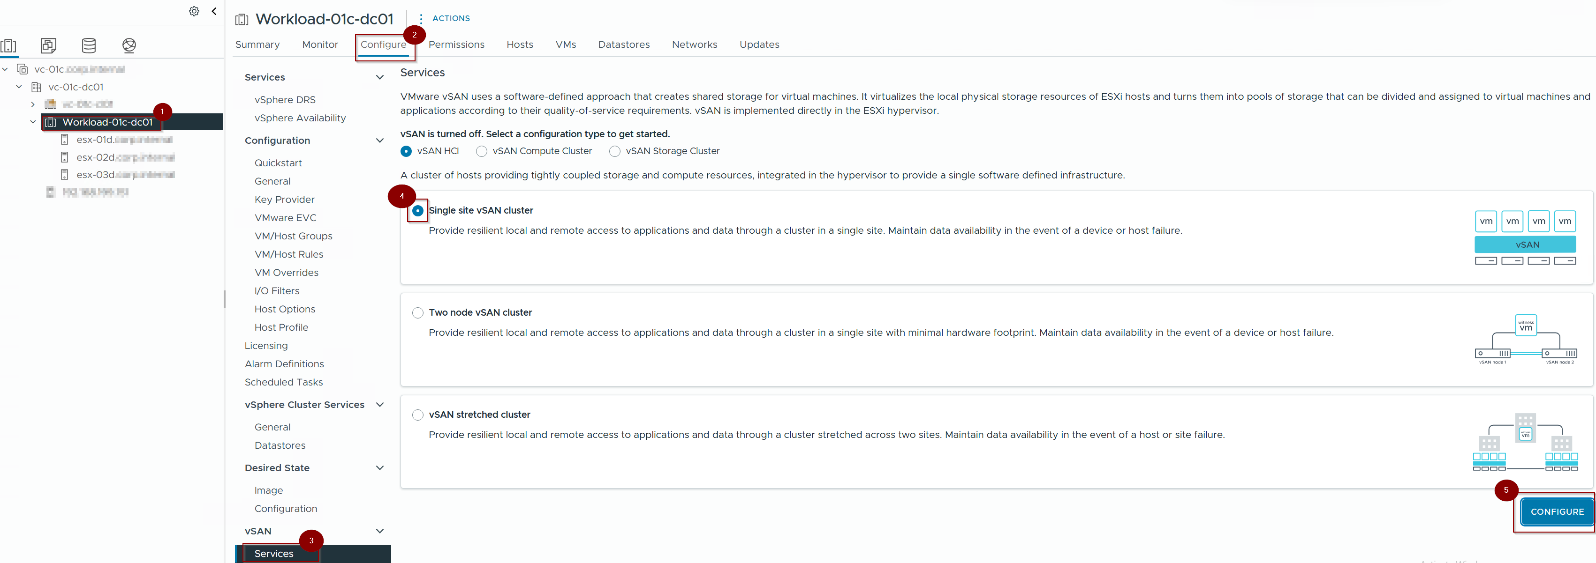Collapse the navigation sidebar with the arrow icon

click(214, 11)
